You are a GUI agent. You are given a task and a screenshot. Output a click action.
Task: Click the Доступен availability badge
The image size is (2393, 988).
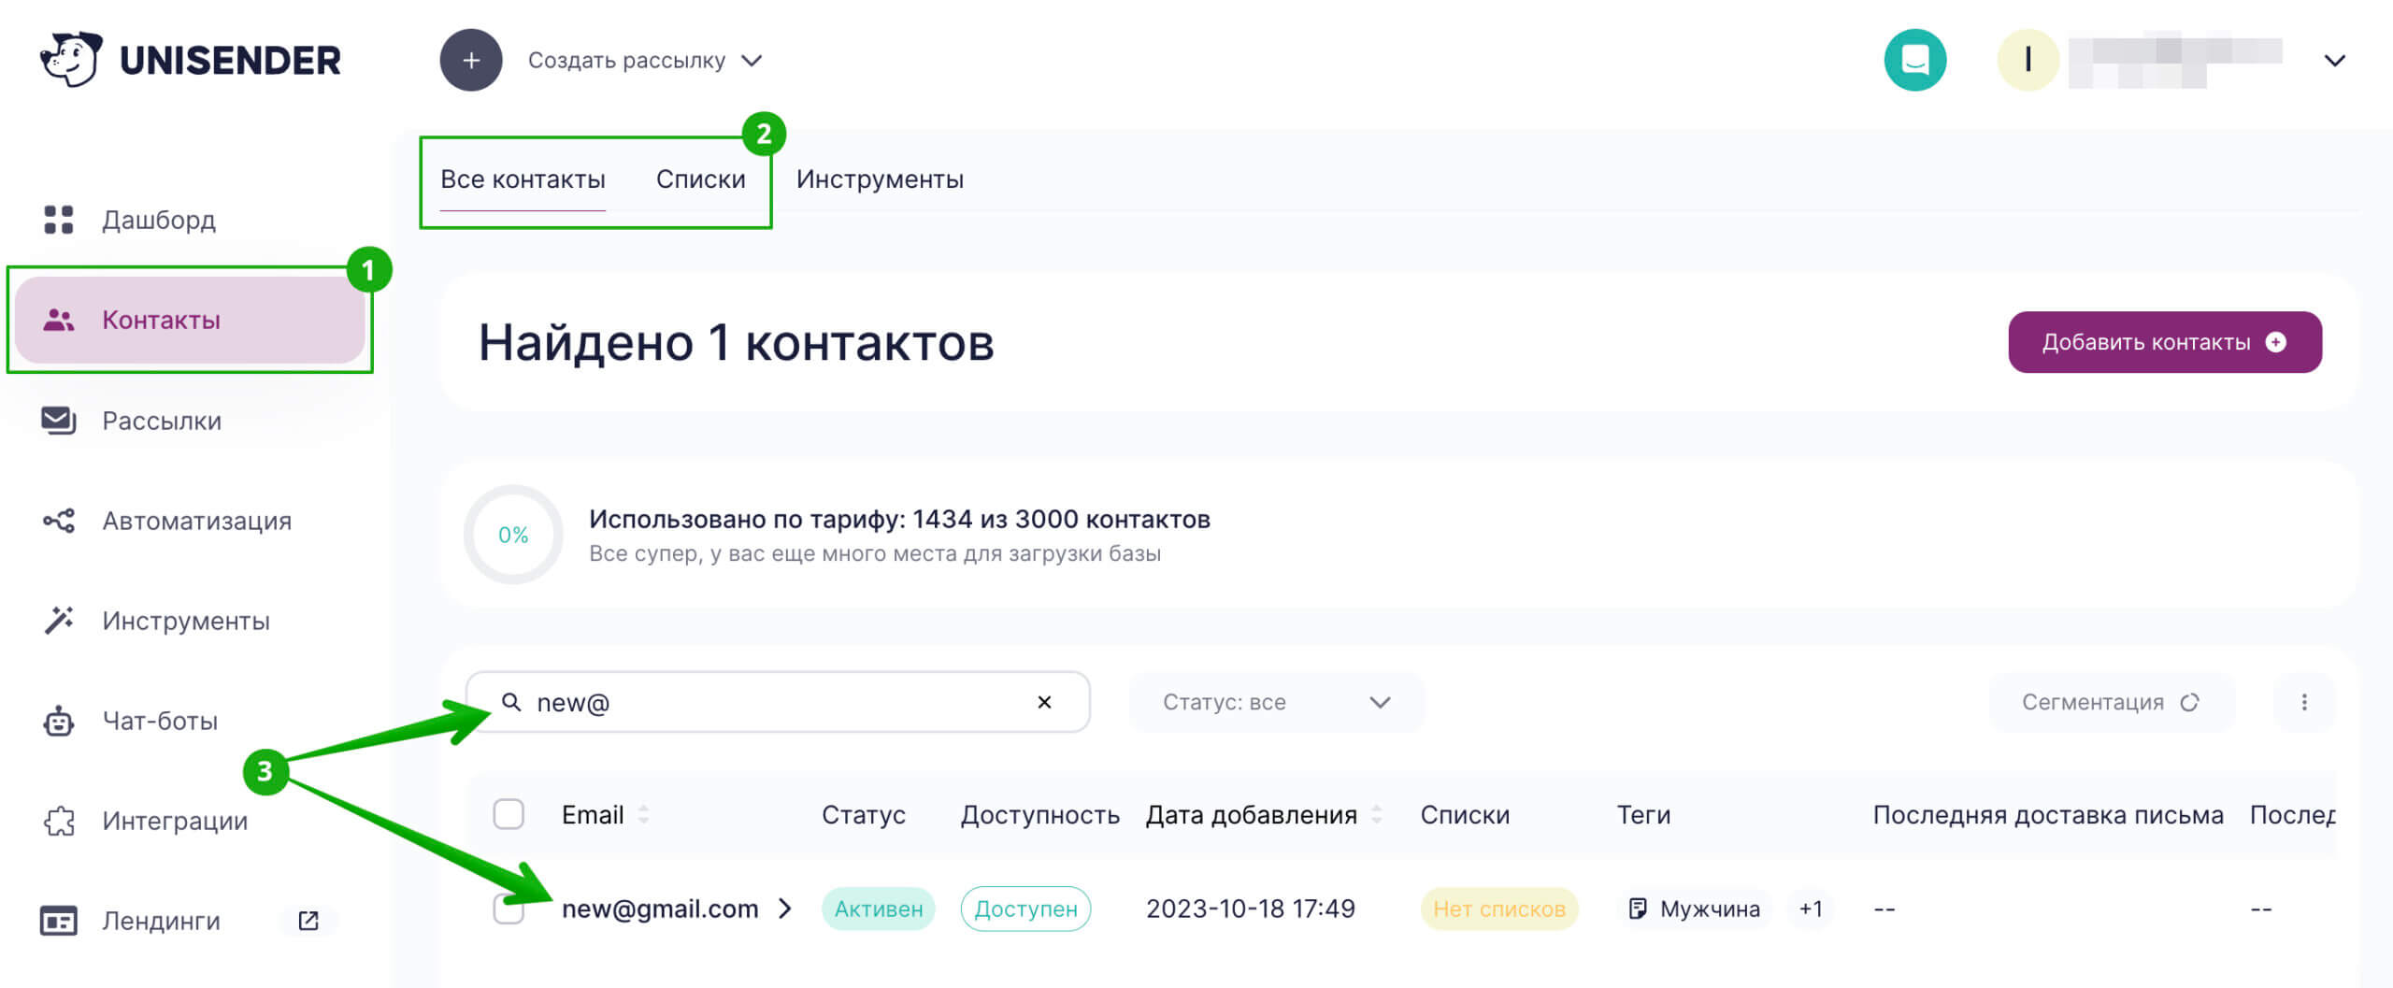coord(1025,909)
